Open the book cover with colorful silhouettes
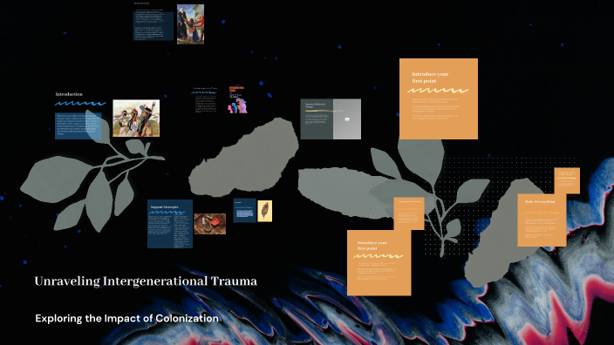614x345 pixels. (238, 99)
